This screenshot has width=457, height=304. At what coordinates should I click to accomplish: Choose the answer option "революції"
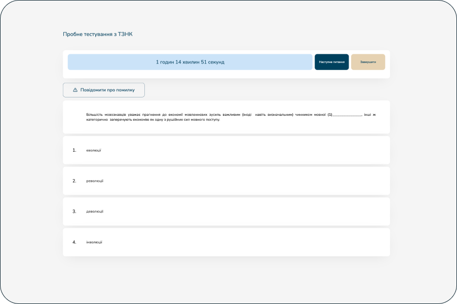[95, 181]
